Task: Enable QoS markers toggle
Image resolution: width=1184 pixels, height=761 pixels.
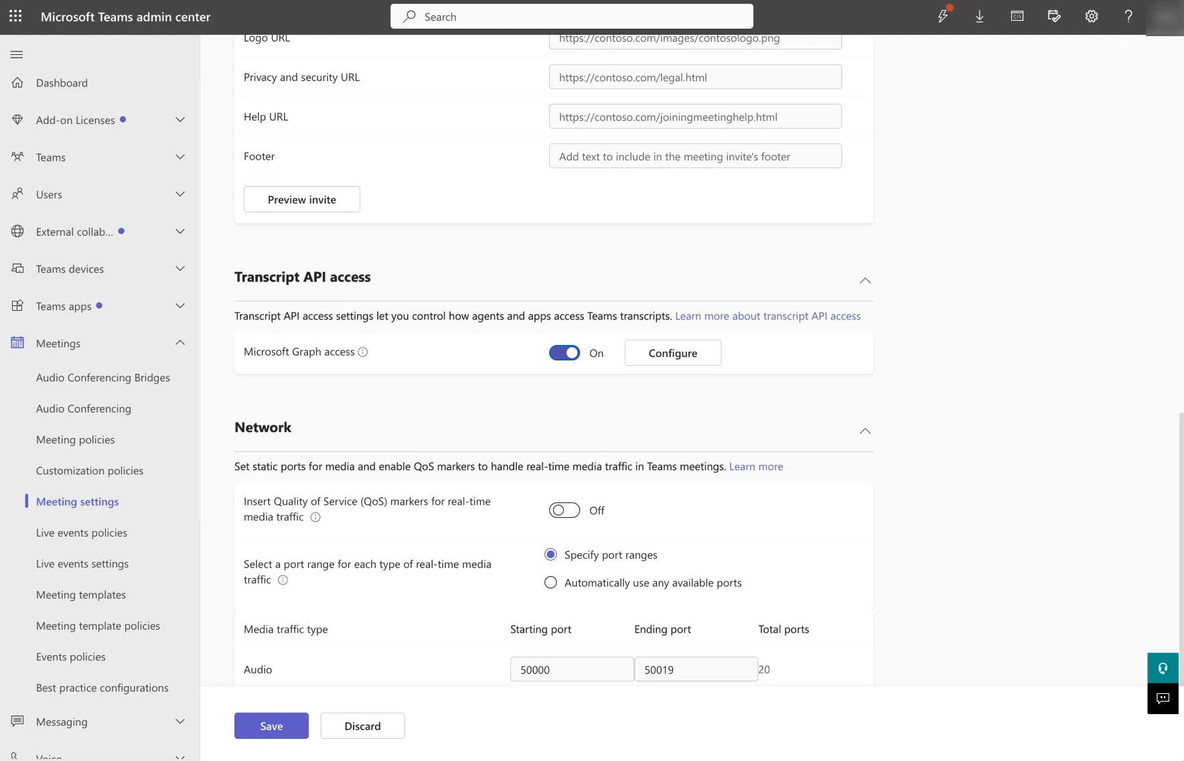Action: [565, 510]
